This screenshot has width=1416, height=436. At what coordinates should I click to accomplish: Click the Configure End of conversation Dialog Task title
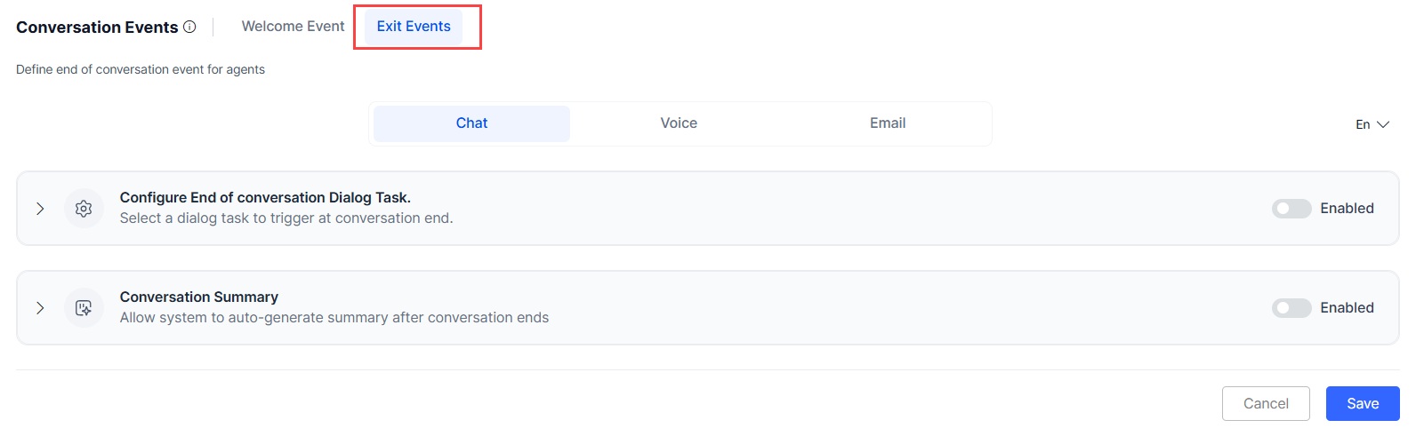point(265,197)
